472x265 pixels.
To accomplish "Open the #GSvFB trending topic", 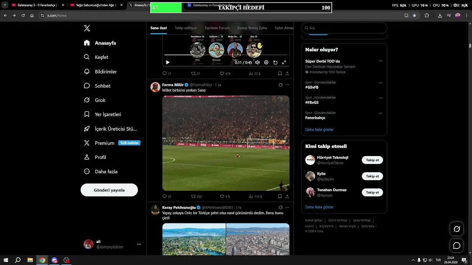I will (312, 87).
